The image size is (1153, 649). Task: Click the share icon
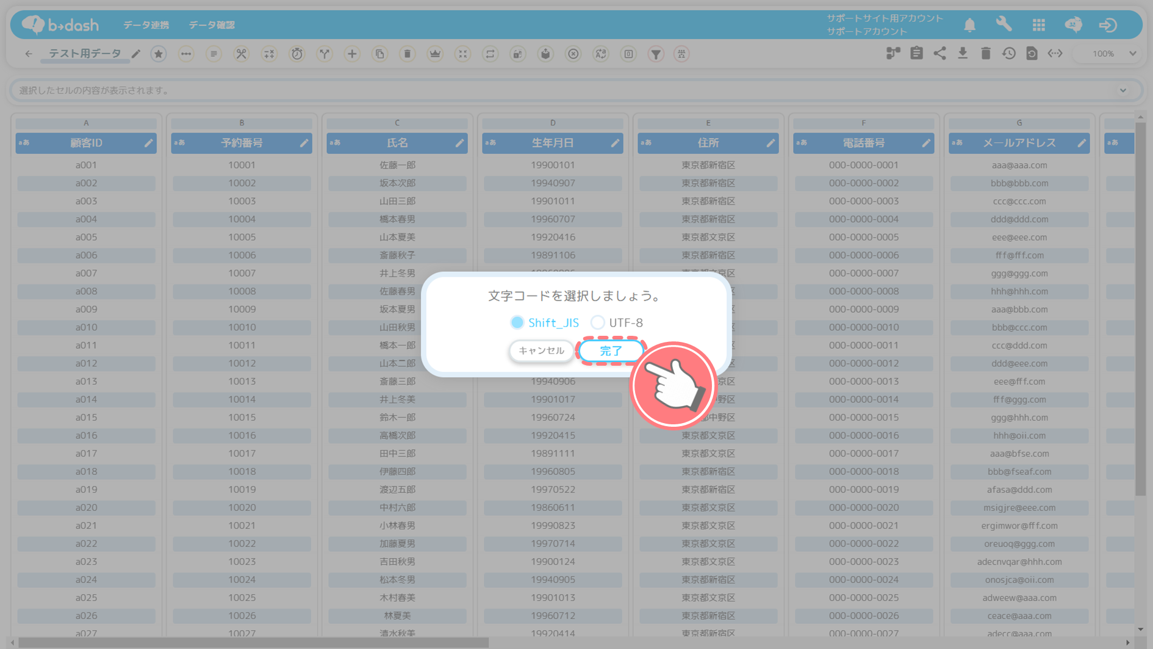tap(939, 54)
